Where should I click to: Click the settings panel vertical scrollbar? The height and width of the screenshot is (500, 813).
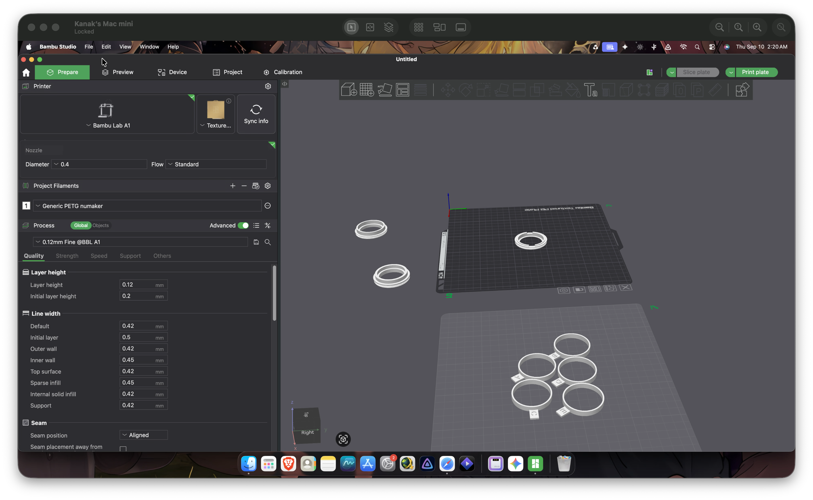click(x=274, y=293)
